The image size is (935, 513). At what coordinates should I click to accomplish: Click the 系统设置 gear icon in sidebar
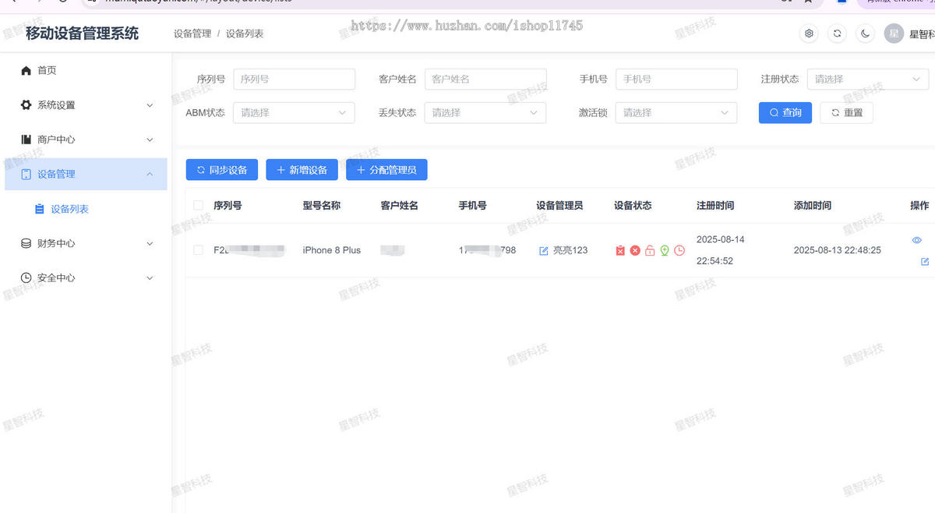[26, 104]
